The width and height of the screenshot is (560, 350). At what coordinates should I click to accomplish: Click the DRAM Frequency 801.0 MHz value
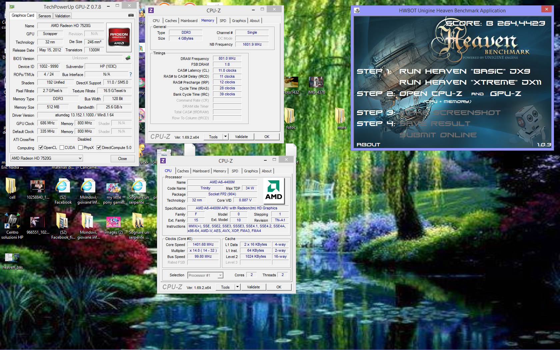point(227,59)
